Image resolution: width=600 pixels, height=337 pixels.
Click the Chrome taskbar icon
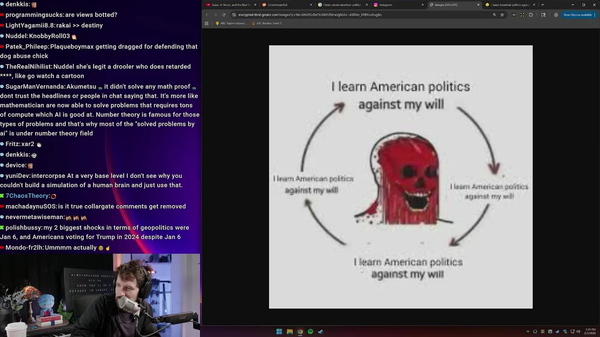click(300, 331)
